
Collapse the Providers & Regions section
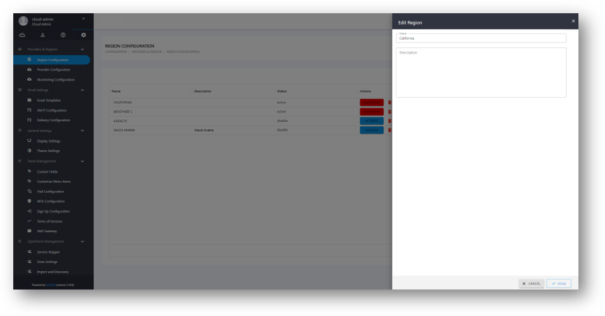(82, 49)
